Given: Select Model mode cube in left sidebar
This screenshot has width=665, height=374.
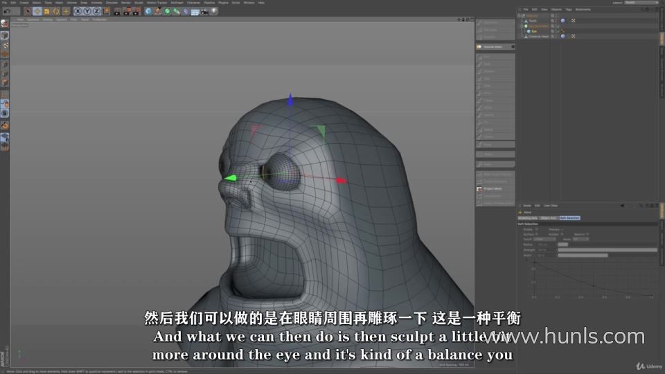Looking at the screenshot, I should tap(5, 35).
